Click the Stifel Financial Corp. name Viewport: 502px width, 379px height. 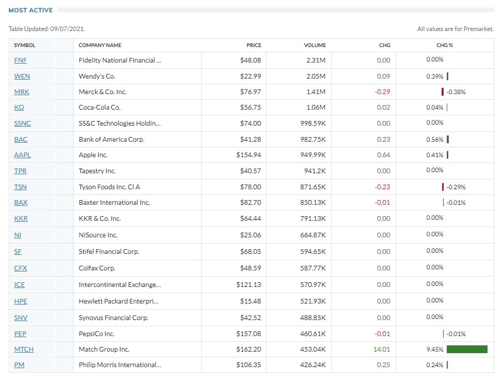[109, 252]
